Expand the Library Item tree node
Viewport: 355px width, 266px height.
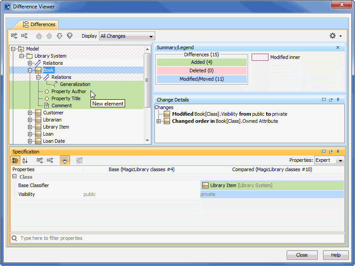(30, 127)
